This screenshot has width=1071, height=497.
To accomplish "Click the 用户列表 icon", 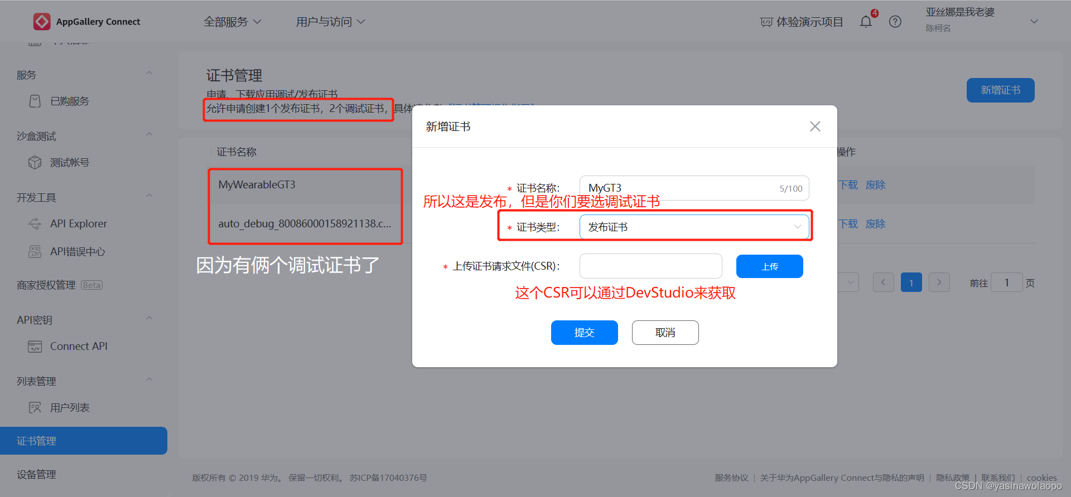I will pos(35,408).
